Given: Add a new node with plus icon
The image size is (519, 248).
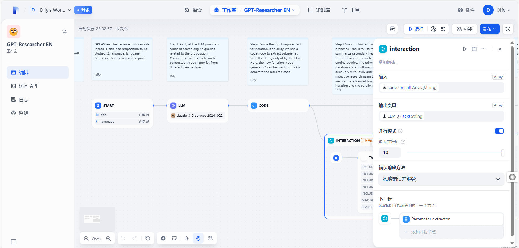Looking at the screenshot, I should coord(163,238).
